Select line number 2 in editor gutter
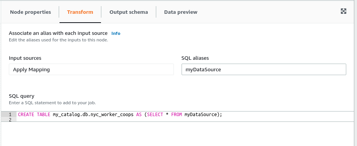 pos(10,120)
